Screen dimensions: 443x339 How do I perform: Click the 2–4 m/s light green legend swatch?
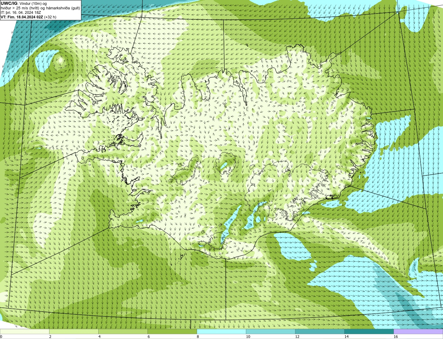[74, 332]
